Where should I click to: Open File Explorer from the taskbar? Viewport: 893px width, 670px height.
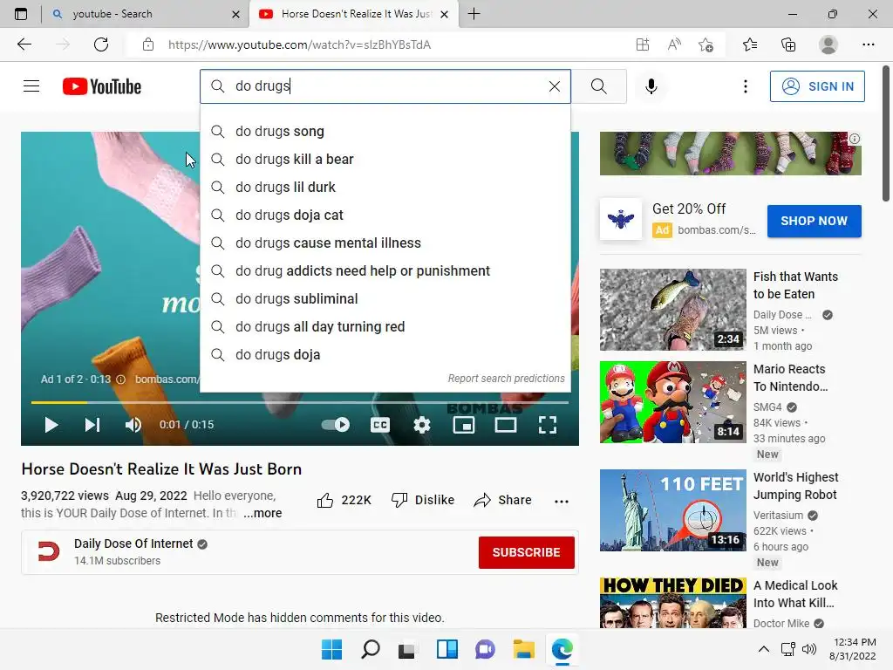pos(523,649)
